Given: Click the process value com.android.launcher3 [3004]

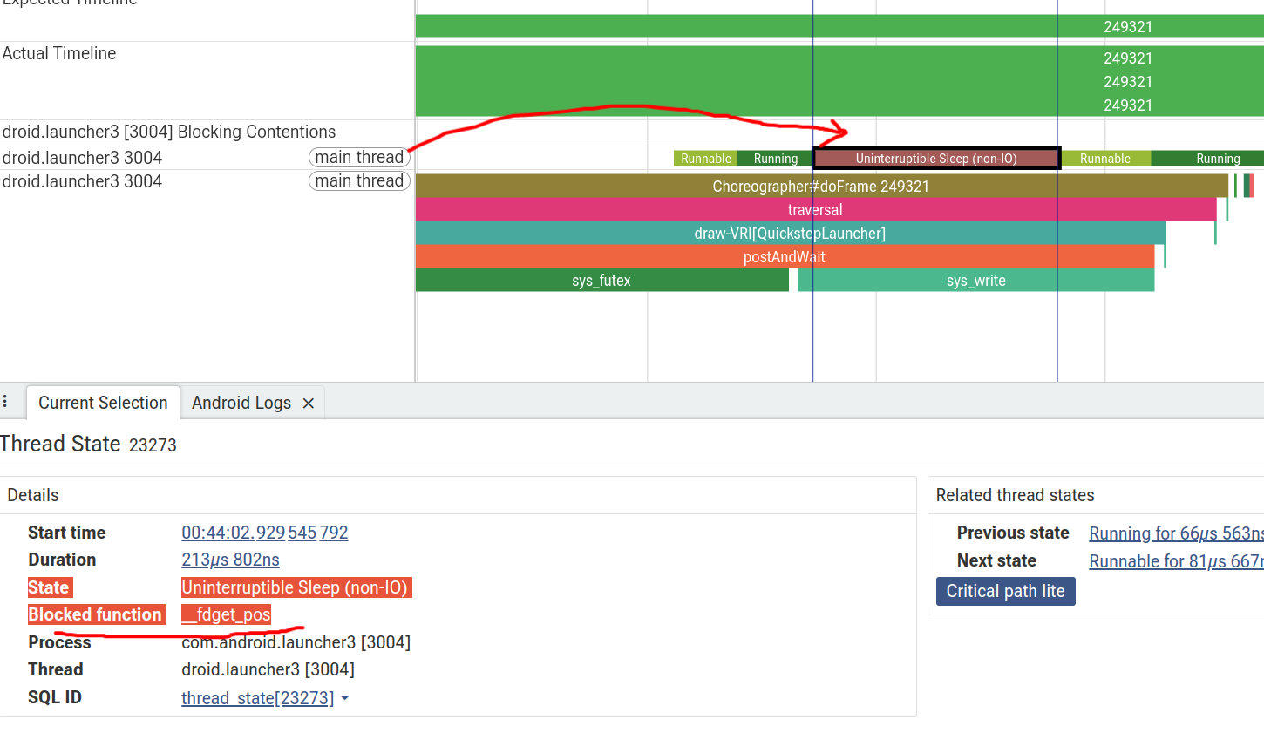Looking at the screenshot, I should click(296, 642).
